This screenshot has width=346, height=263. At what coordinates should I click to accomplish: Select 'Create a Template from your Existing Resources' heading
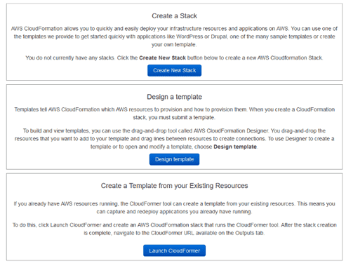174,186
